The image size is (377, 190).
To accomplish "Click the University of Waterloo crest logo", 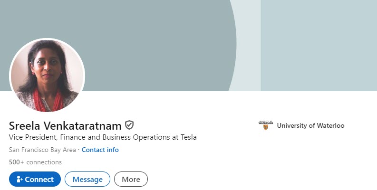I will tap(266, 125).
